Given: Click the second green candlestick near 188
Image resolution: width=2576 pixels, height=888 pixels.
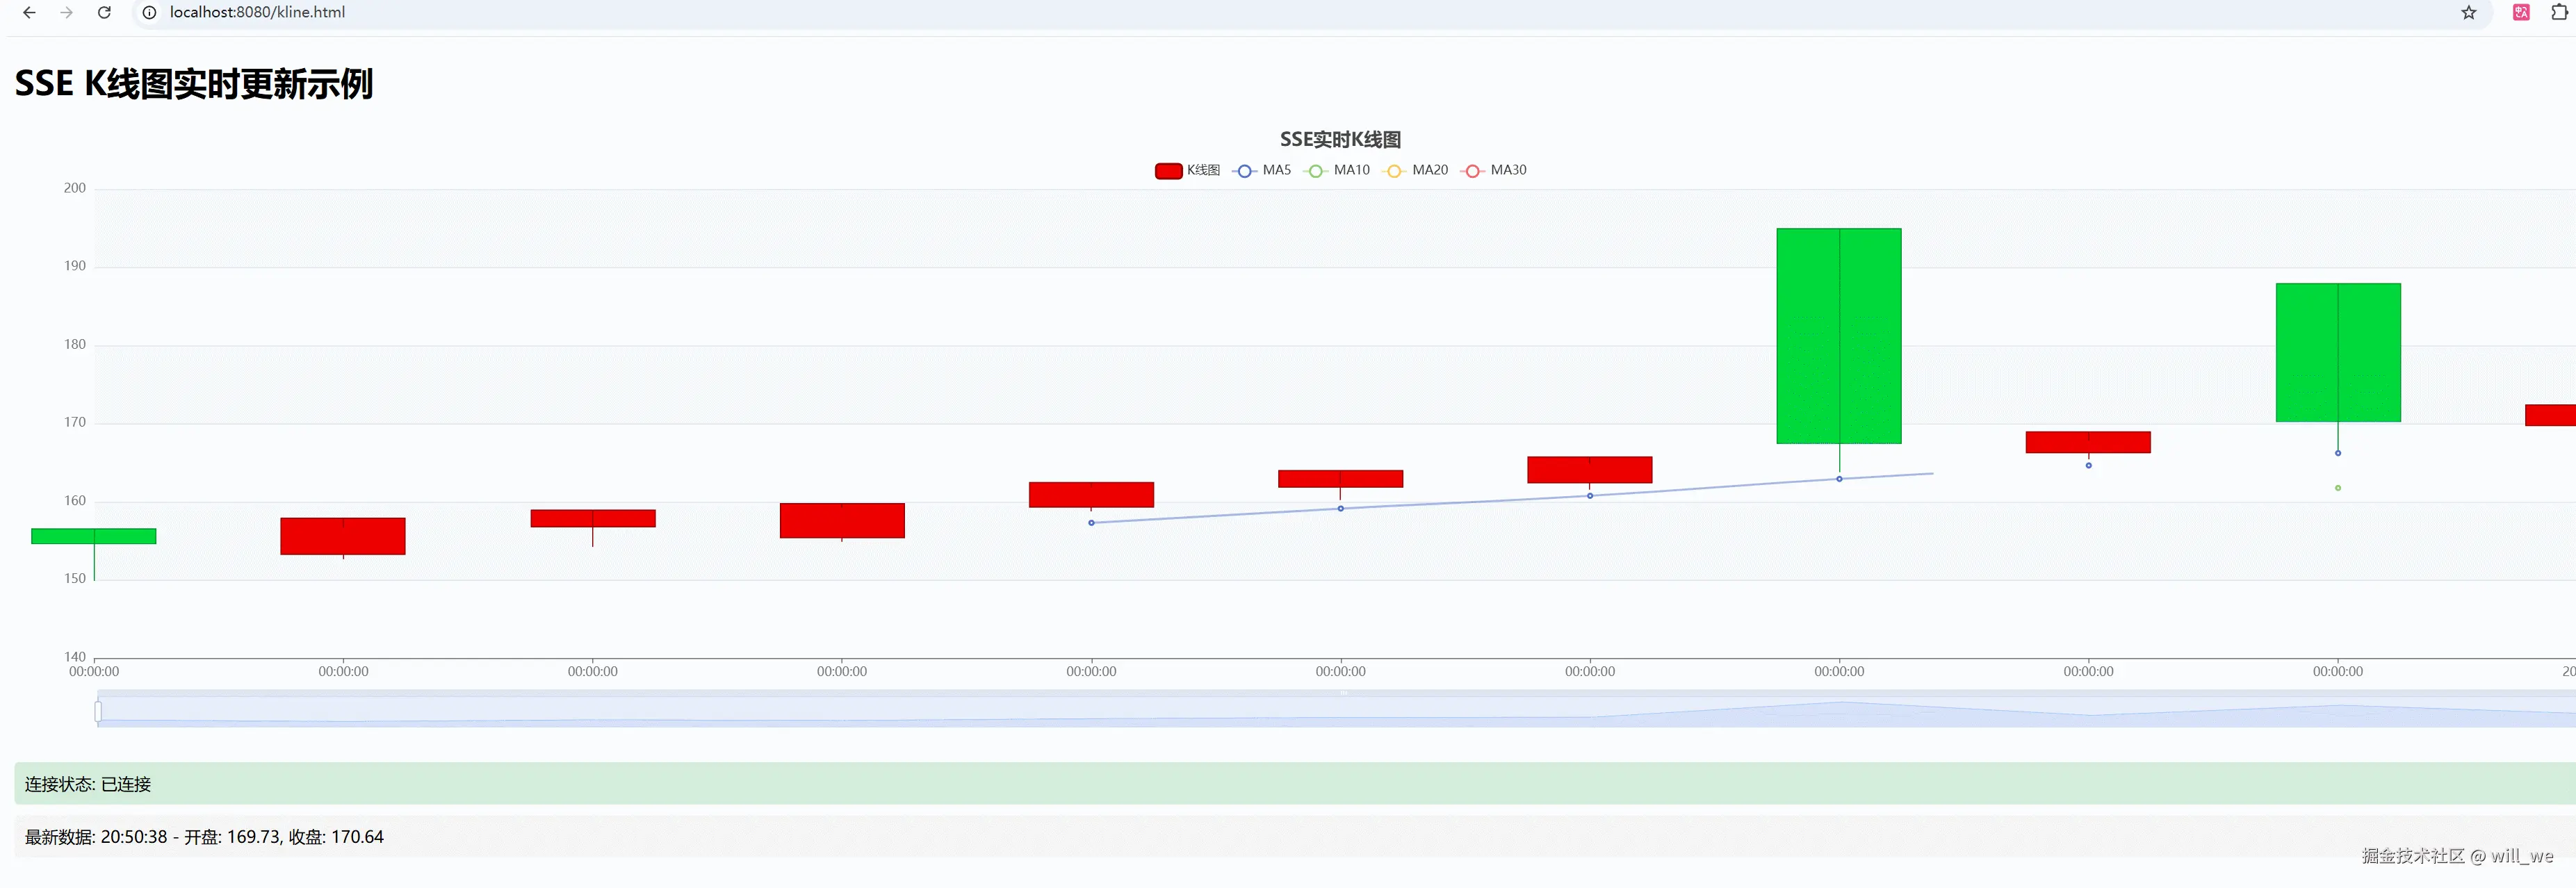Looking at the screenshot, I should coord(2337,352).
